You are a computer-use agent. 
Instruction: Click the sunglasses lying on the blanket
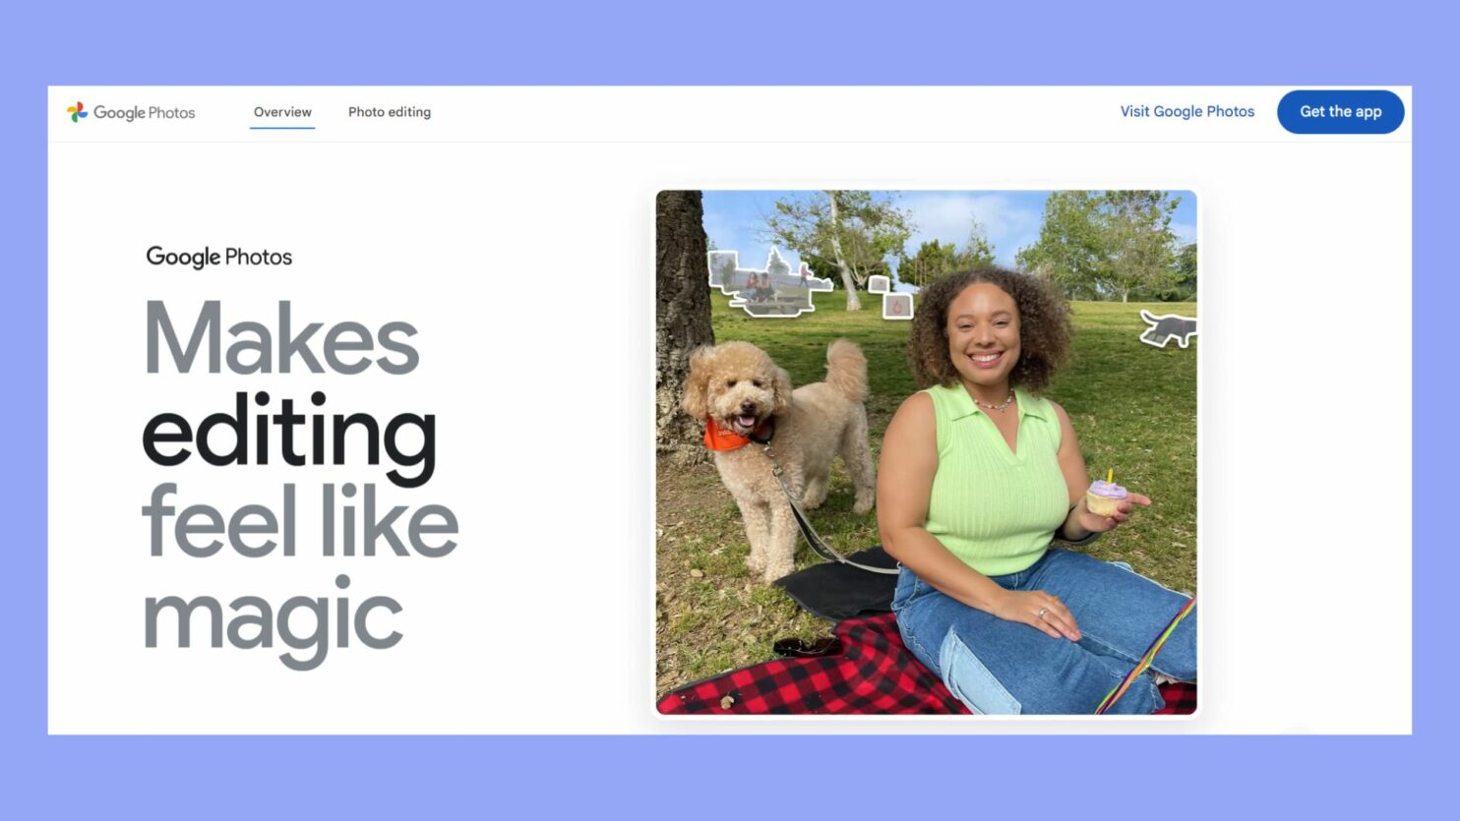click(x=807, y=646)
